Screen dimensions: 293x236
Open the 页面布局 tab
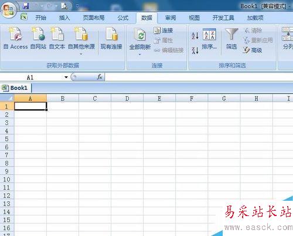(x=94, y=18)
